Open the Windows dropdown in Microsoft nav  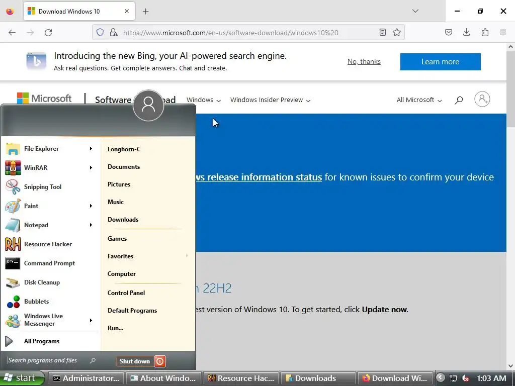point(203,100)
